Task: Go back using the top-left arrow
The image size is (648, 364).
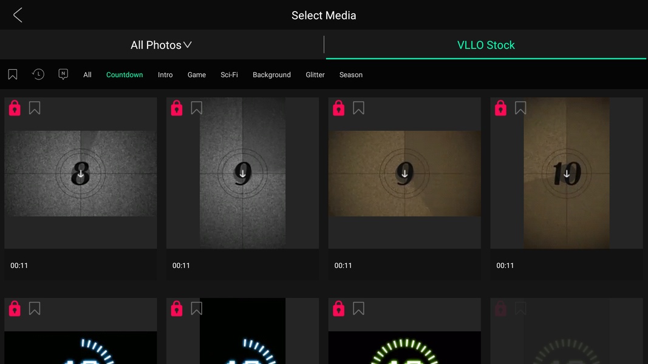Action: tap(18, 15)
